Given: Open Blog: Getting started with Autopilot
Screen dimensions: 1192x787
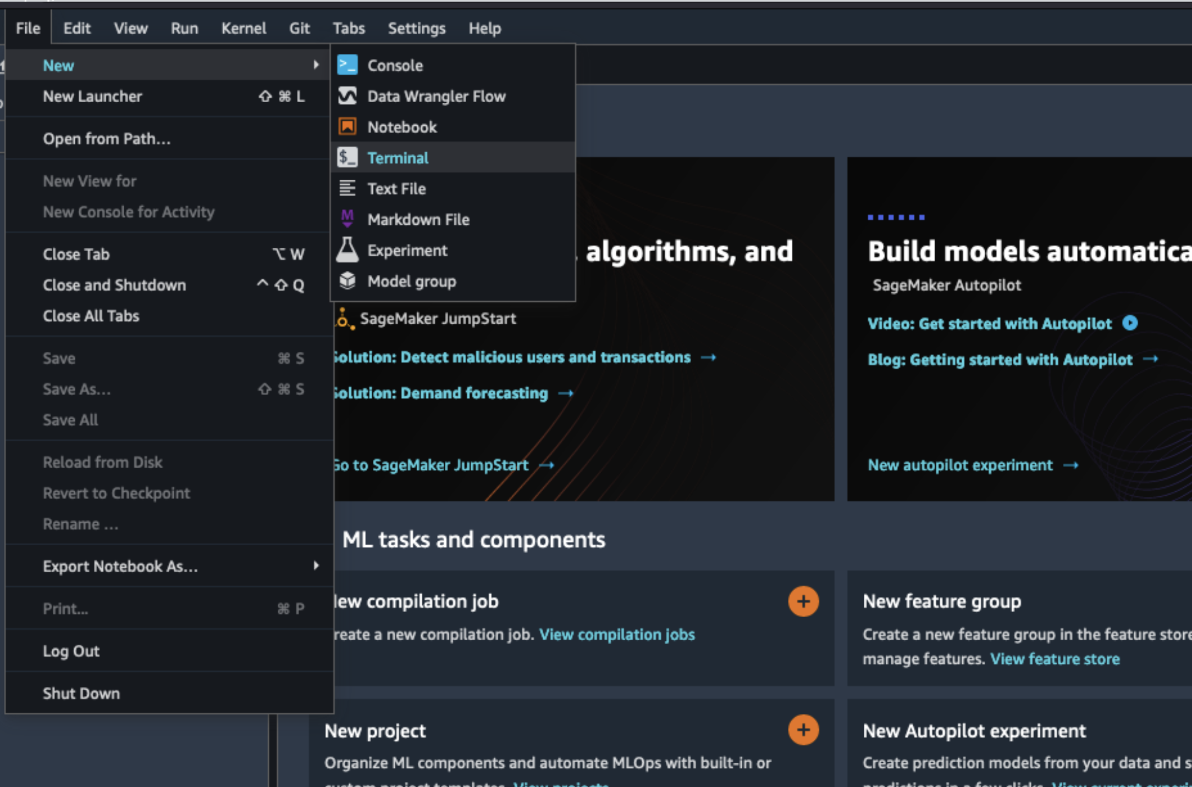Looking at the screenshot, I should (1000, 359).
